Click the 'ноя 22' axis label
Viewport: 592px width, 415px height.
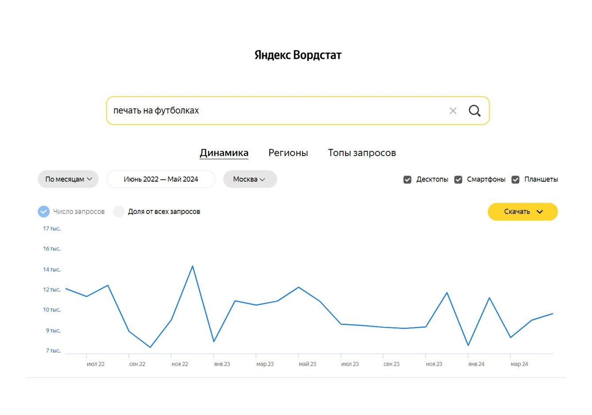[180, 364]
